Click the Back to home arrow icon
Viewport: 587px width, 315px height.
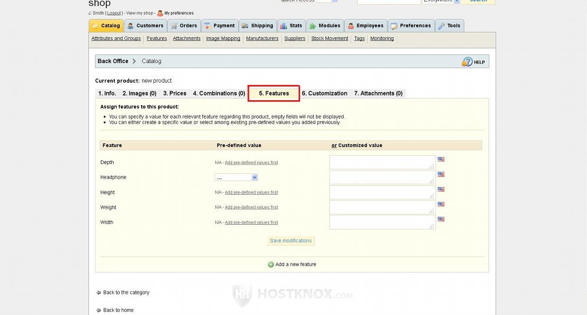[x=98, y=310]
